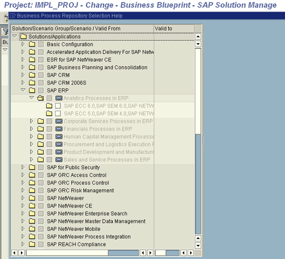This screenshot has height=259, width=285.
Task: Click the folder icon of SAP for Public Security
Action: [32, 167]
